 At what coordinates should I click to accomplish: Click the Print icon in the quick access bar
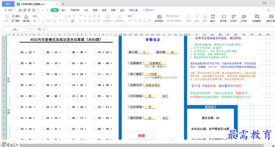(29, 10)
